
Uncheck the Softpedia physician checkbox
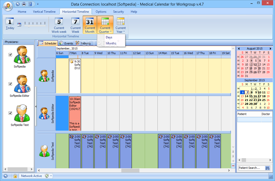pos(10,55)
